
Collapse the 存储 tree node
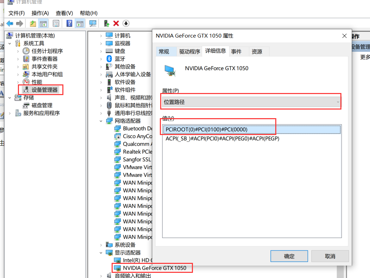pos(10,98)
